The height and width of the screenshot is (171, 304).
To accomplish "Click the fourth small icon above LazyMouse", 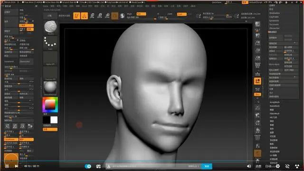I will (30, 126).
